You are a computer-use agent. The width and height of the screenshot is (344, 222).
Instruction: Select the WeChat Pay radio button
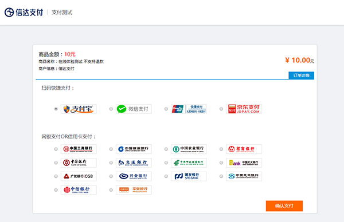tap(111, 109)
